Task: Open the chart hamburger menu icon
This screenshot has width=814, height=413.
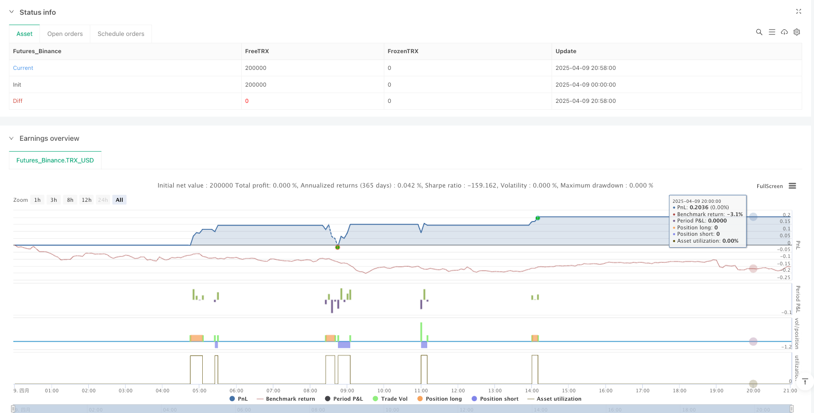Action: click(x=792, y=186)
